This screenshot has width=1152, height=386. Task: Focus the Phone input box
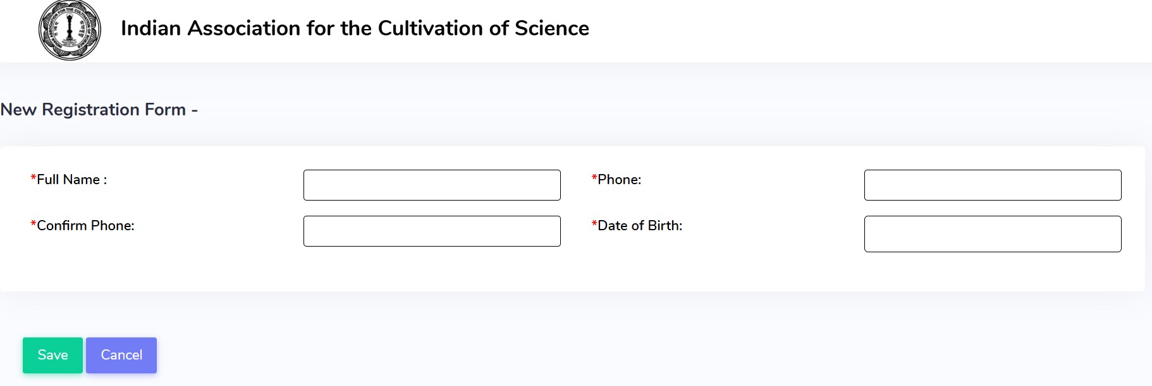(992, 185)
